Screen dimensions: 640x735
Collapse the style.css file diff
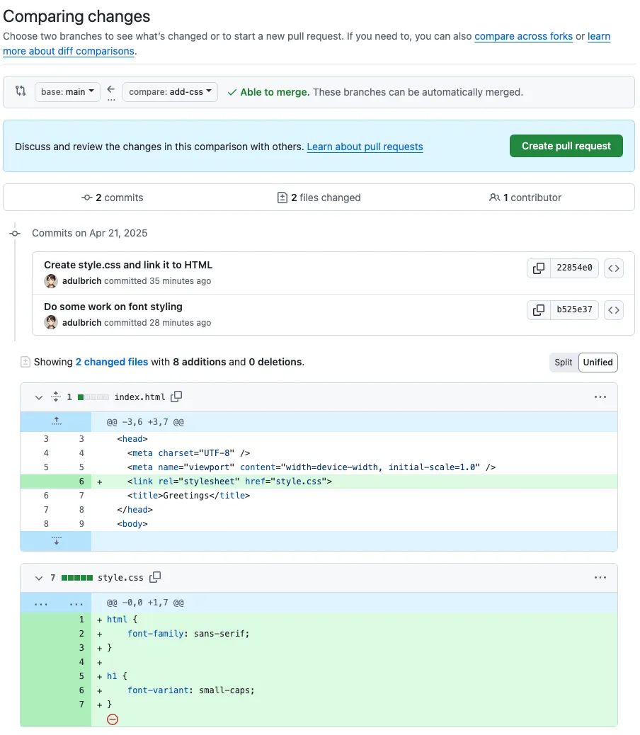click(39, 578)
